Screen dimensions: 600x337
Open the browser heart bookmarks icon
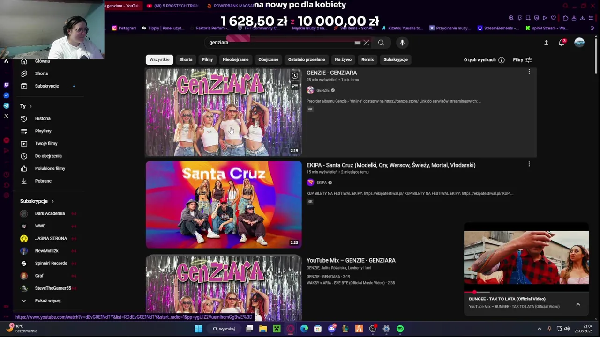pos(553,18)
